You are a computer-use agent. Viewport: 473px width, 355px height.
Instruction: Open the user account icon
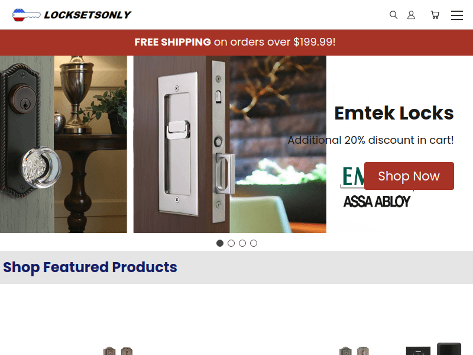tap(411, 15)
